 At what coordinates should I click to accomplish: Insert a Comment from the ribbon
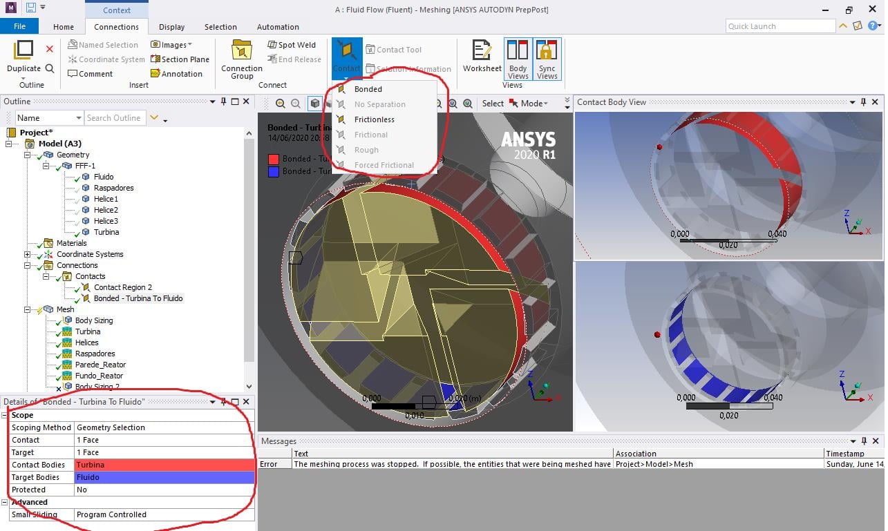[x=91, y=74]
